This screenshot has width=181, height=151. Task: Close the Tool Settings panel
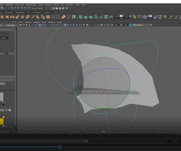(15, 22)
